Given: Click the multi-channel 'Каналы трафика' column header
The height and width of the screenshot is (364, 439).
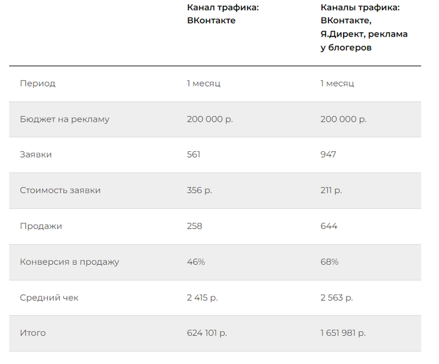Looking at the screenshot, I should (x=364, y=28).
